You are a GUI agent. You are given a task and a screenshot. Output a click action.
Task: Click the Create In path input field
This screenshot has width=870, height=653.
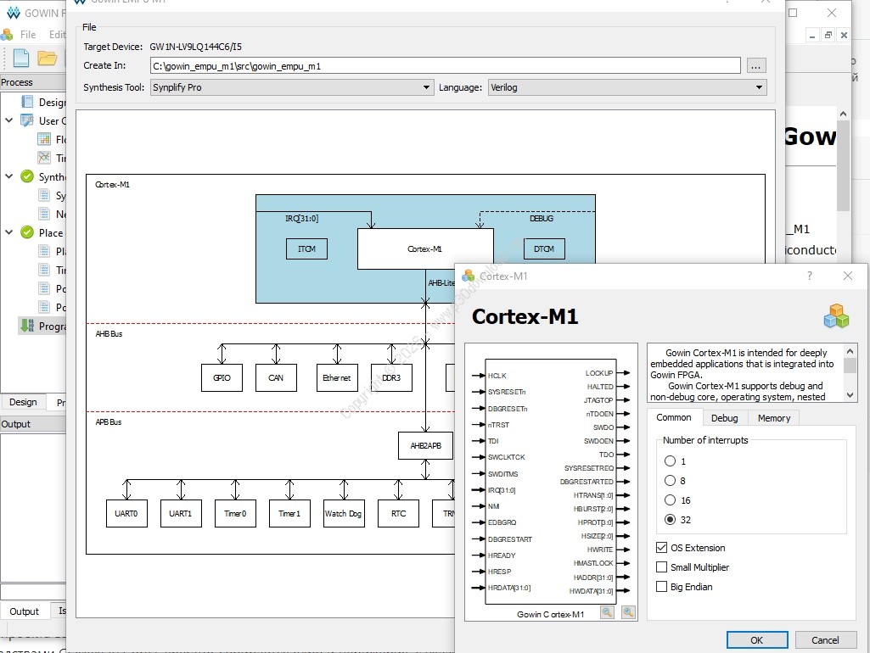[445, 66]
